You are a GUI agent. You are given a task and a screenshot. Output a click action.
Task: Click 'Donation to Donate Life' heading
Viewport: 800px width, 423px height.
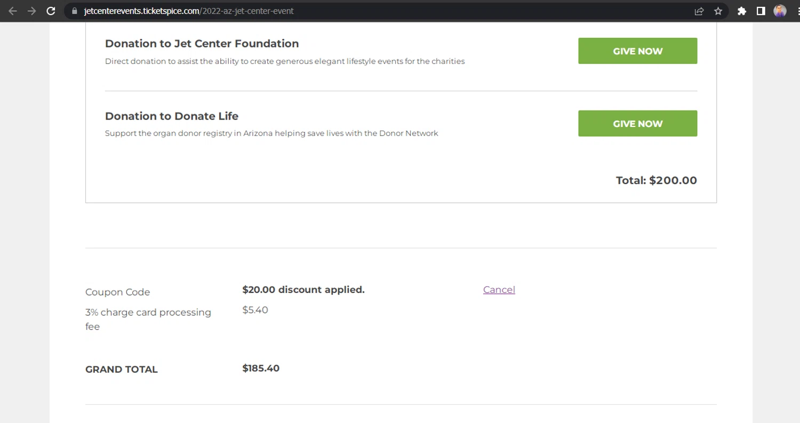172,116
